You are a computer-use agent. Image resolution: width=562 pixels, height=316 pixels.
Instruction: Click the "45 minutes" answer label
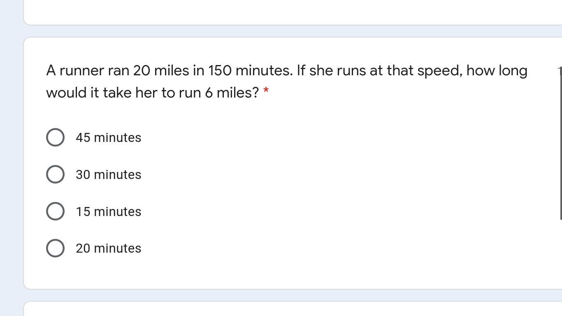[x=108, y=138]
